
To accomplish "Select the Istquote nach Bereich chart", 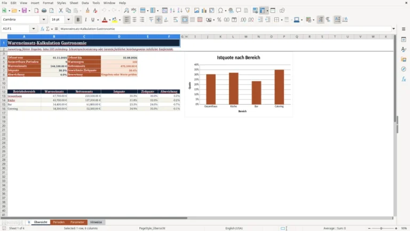I will click(x=239, y=84).
